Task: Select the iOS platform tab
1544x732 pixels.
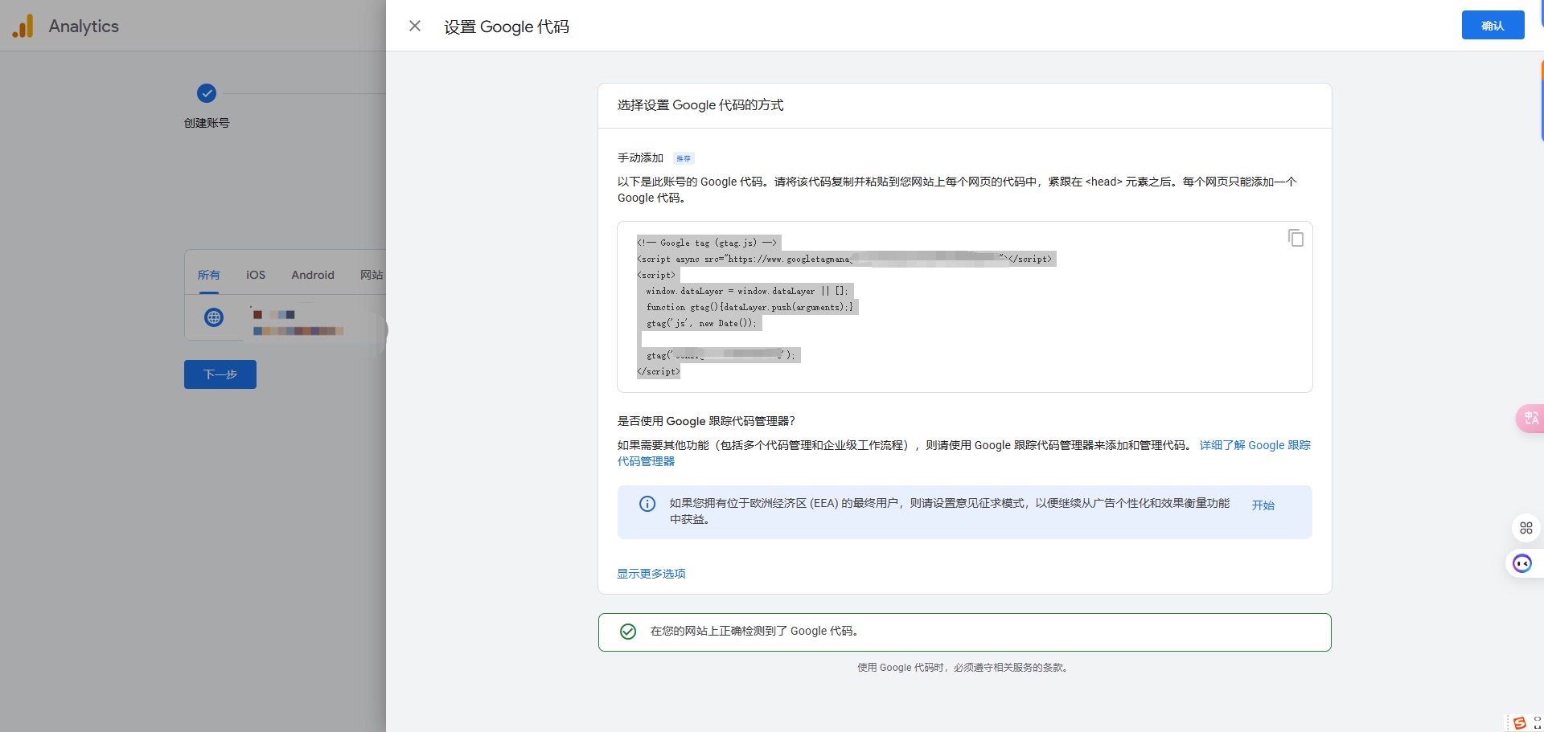Action: 256,275
